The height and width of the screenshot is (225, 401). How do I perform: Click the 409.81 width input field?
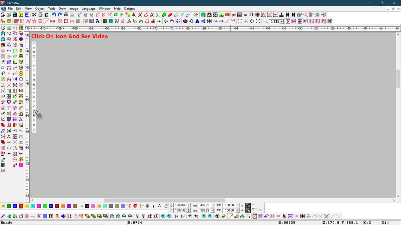pyautogui.click(x=204, y=205)
